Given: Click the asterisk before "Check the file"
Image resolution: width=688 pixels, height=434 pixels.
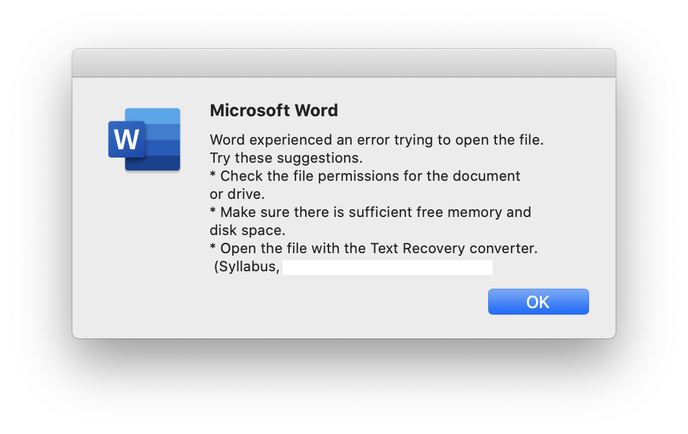Looking at the screenshot, I should (x=213, y=174).
